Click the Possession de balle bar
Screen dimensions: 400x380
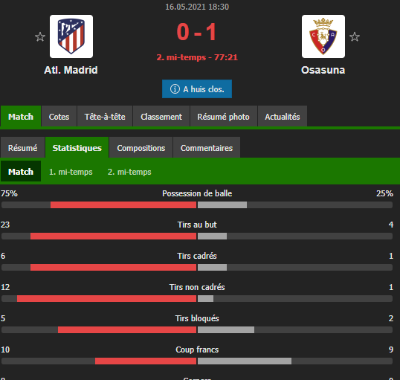[197, 205]
